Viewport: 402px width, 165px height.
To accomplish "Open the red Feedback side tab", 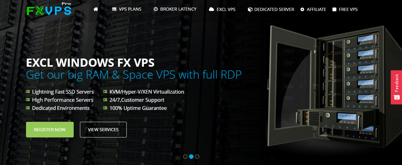I will point(396,87).
